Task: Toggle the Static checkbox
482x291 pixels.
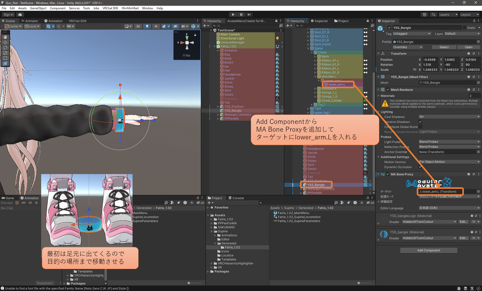Action: pyautogui.click(x=465, y=28)
